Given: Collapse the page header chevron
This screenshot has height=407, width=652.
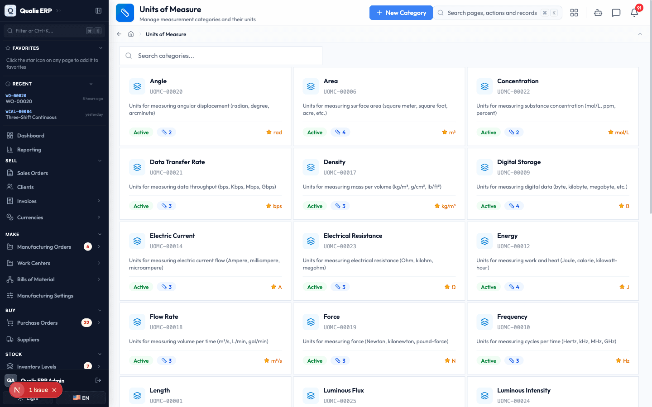Looking at the screenshot, I should tap(640, 34).
